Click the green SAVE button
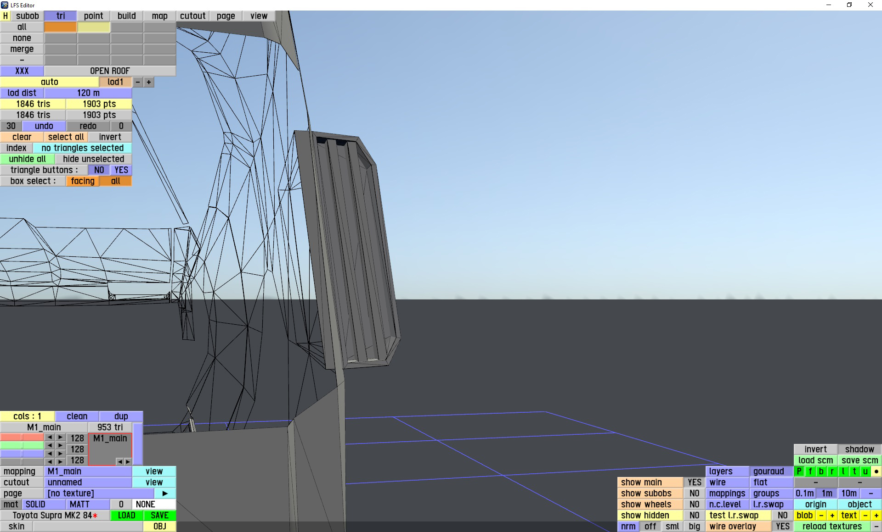Viewport: 882px width, 532px height. click(159, 515)
